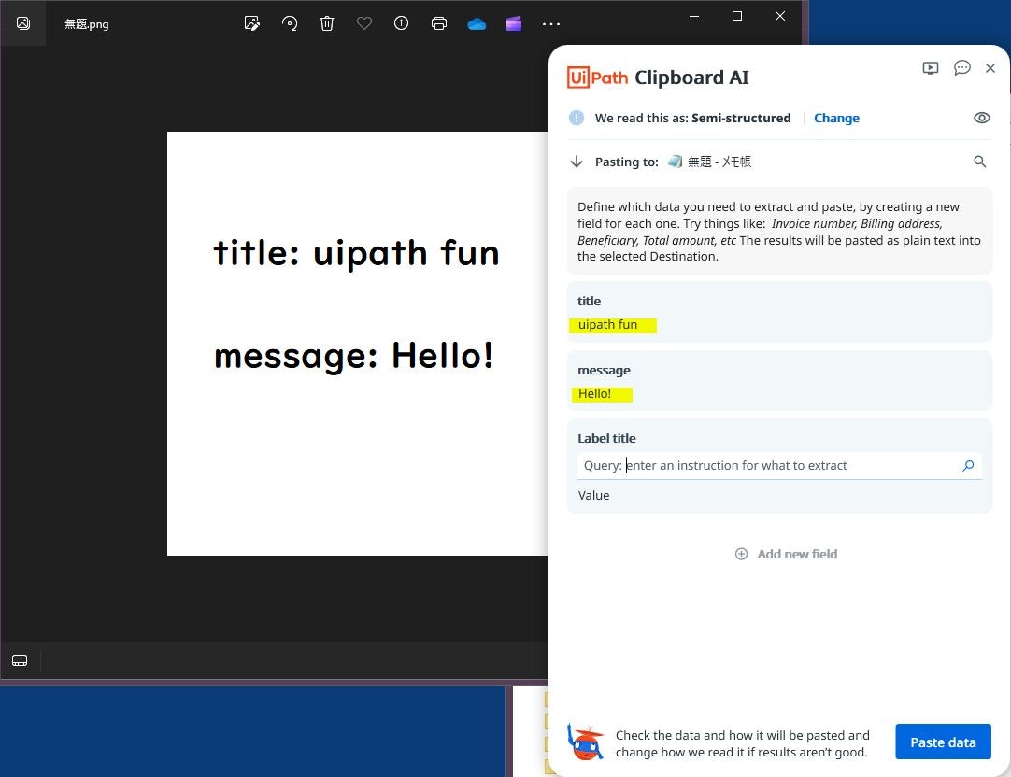Select the 無題 - メモ帳 paste destination
Image resolution: width=1011 pixels, height=777 pixels.
(x=710, y=162)
